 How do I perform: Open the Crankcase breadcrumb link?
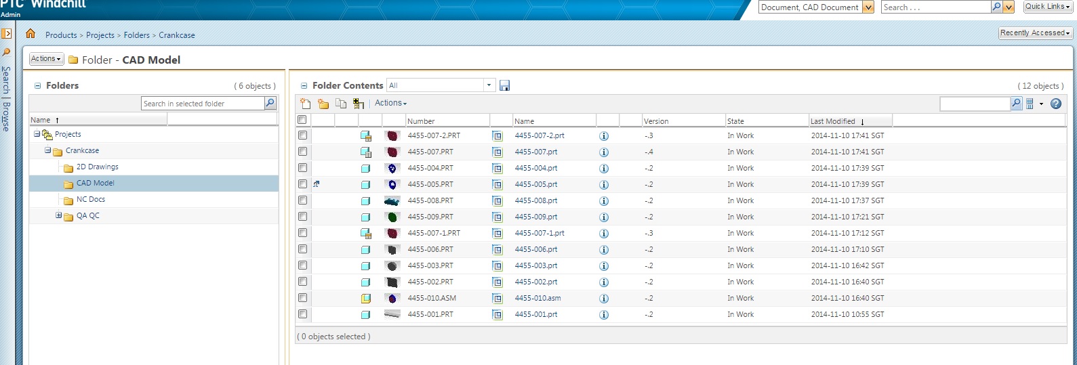(177, 35)
